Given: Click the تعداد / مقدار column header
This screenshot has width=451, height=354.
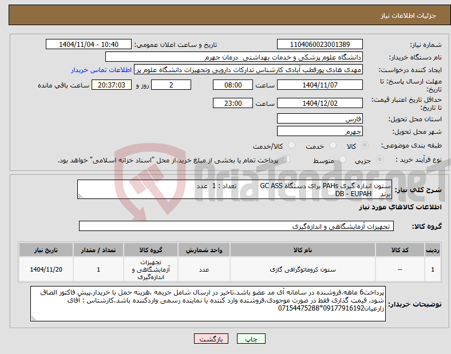Looking at the screenshot, I should coord(98,250).
